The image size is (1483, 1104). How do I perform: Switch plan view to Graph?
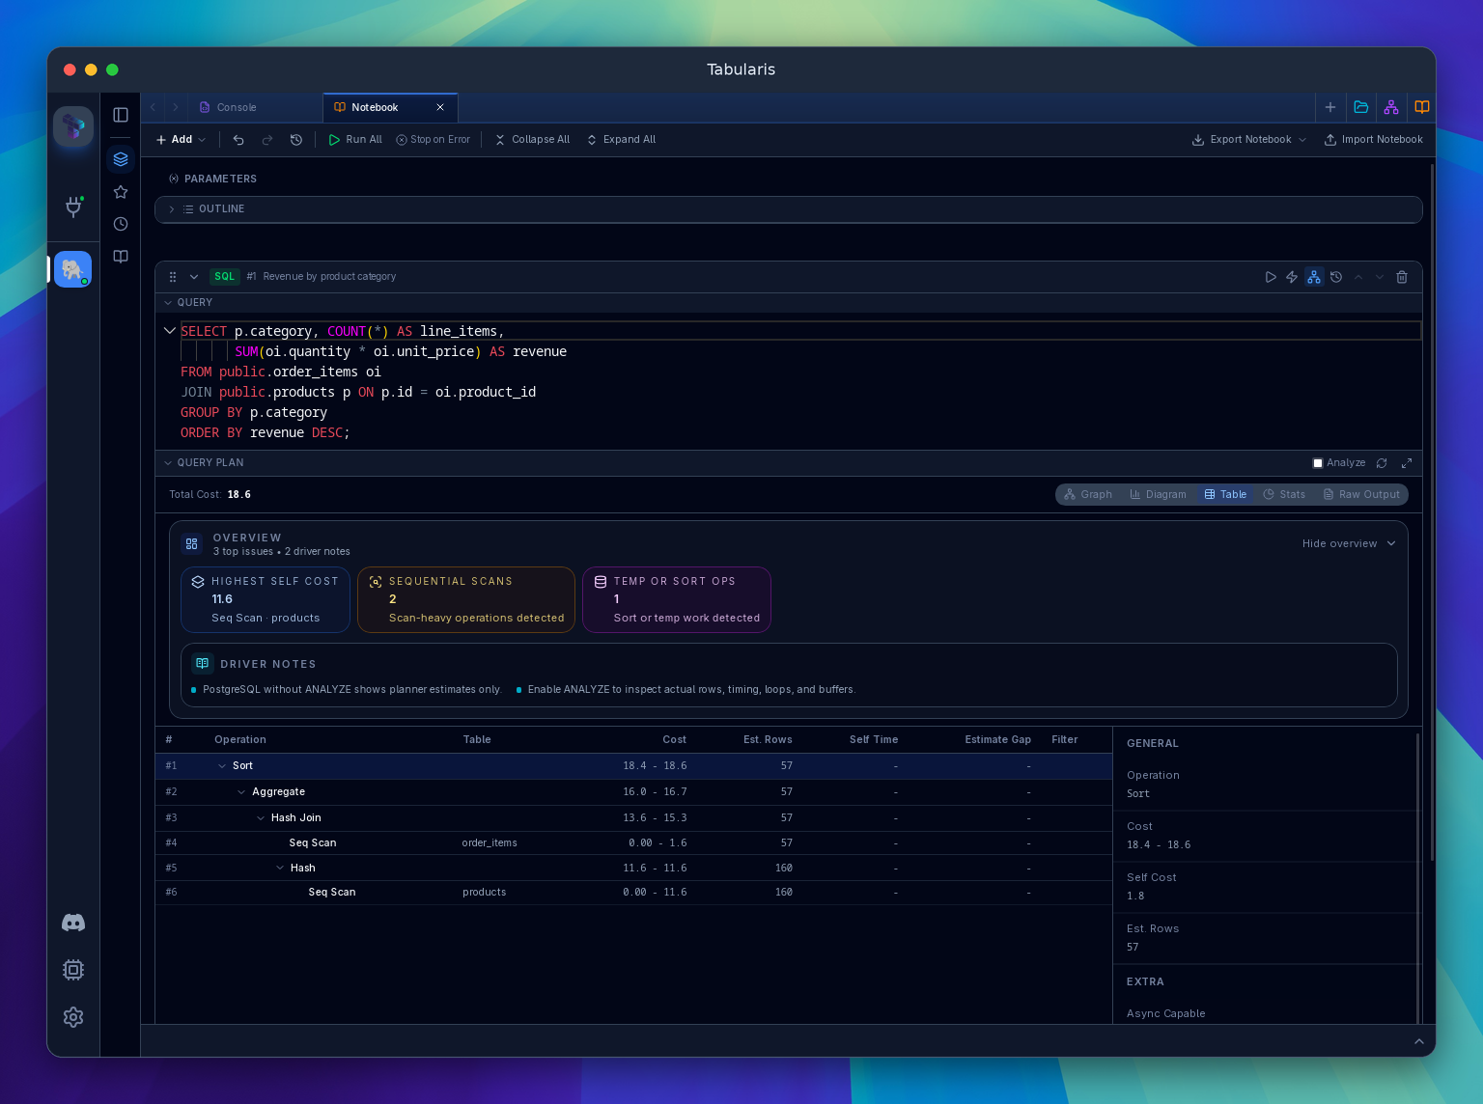coord(1088,494)
